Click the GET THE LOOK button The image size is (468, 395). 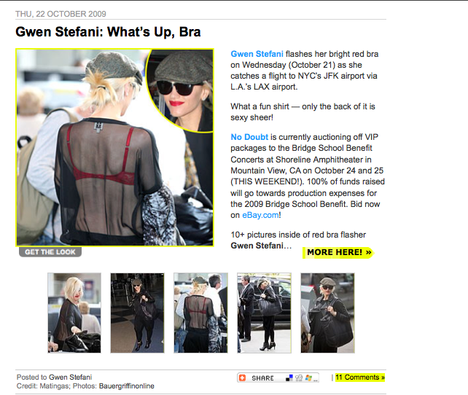point(50,252)
